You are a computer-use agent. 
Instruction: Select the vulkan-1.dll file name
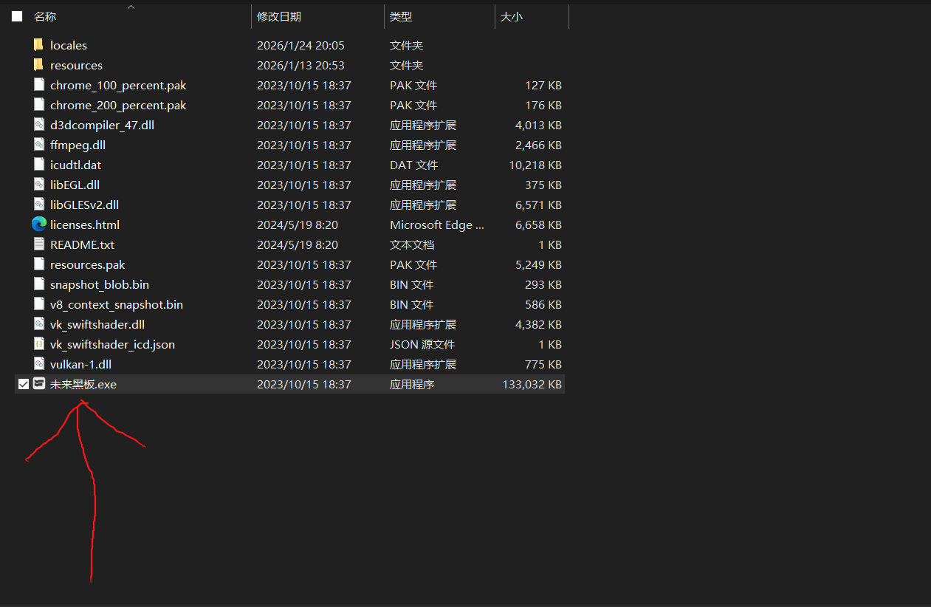pos(80,364)
